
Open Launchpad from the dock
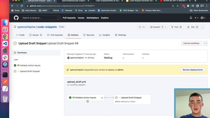5,29
